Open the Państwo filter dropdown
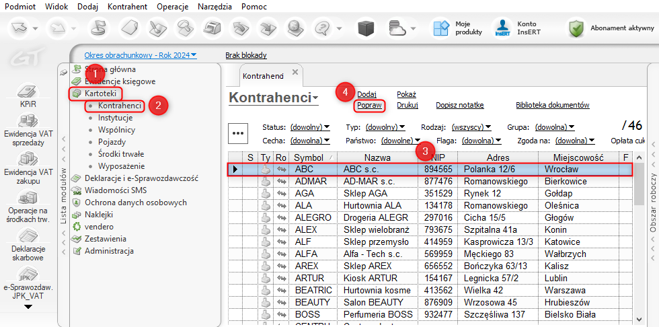 tap(399, 141)
